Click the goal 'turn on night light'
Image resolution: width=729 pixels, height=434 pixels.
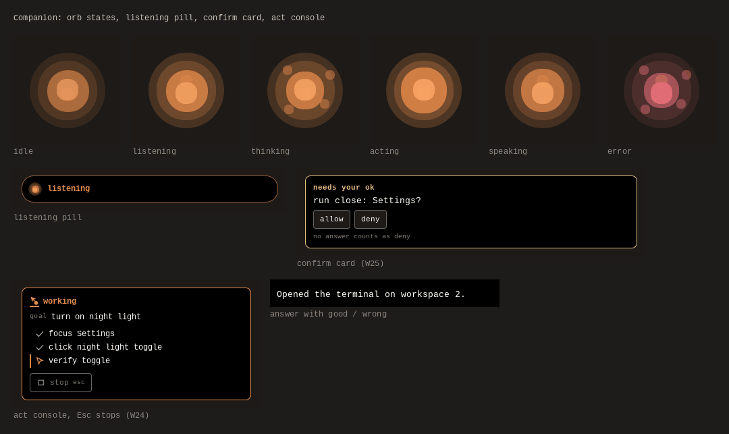click(x=96, y=317)
